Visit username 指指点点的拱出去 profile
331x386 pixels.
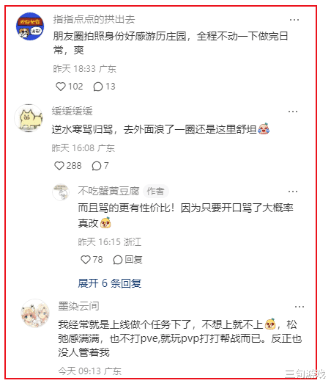[94, 19]
